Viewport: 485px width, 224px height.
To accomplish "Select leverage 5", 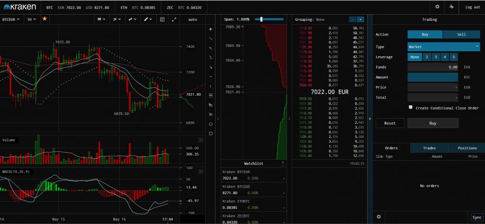I will [454, 57].
